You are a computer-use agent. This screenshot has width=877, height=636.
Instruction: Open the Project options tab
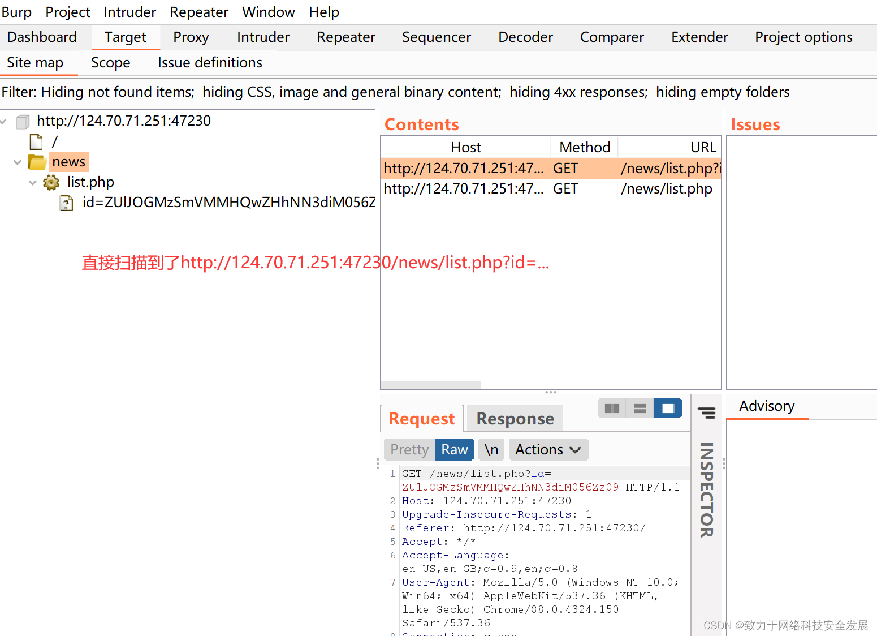[x=803, y=37]
